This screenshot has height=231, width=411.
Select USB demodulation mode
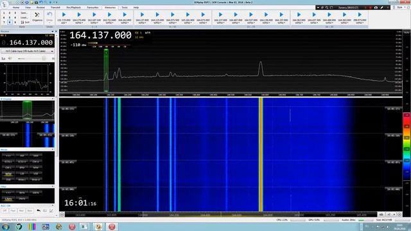click(x=36, y=174)
